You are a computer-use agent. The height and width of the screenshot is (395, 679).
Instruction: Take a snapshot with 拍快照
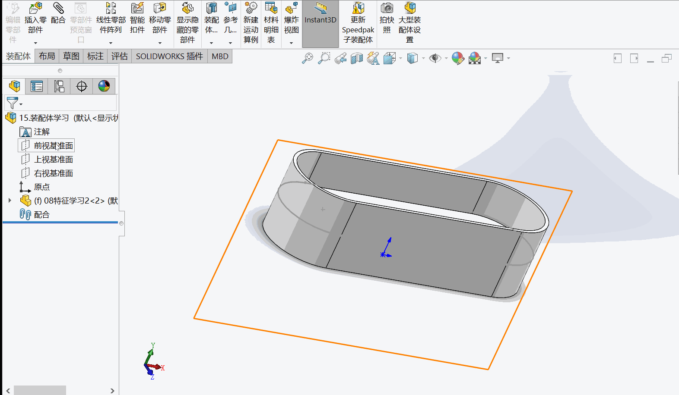pos(387,18)
